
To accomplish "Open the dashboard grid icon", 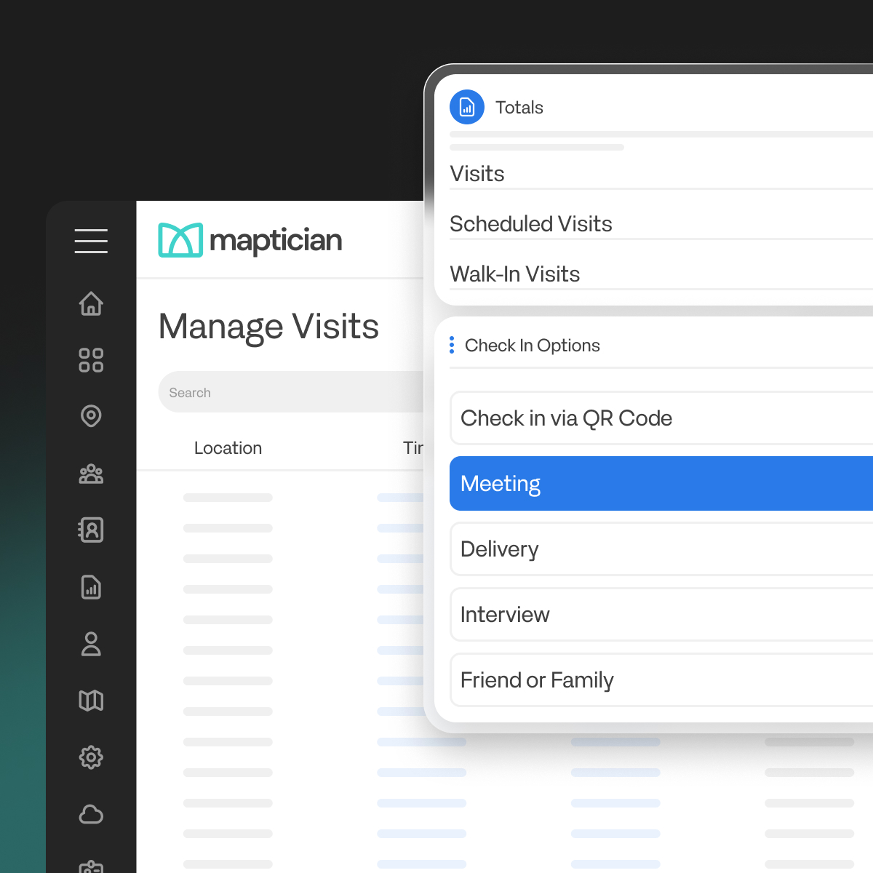I will (x=91, y=360).
